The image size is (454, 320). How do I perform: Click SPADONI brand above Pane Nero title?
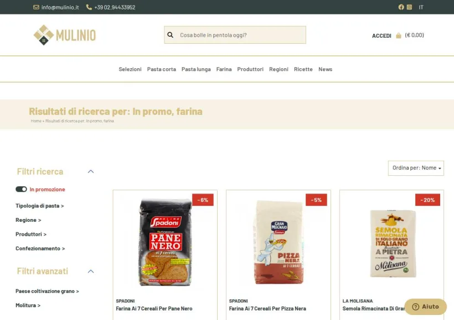click(x=125, y=301)
